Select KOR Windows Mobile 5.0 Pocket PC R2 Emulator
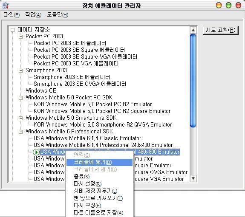The height and width of the screenshot is (217, 245). click(x=93, y=104)
